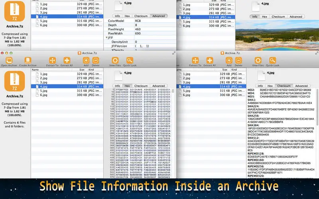Switch to the Info tab in the hex-view window
Image resolution: width=319 pixels, height=199 pixels.
pos(117,86)
